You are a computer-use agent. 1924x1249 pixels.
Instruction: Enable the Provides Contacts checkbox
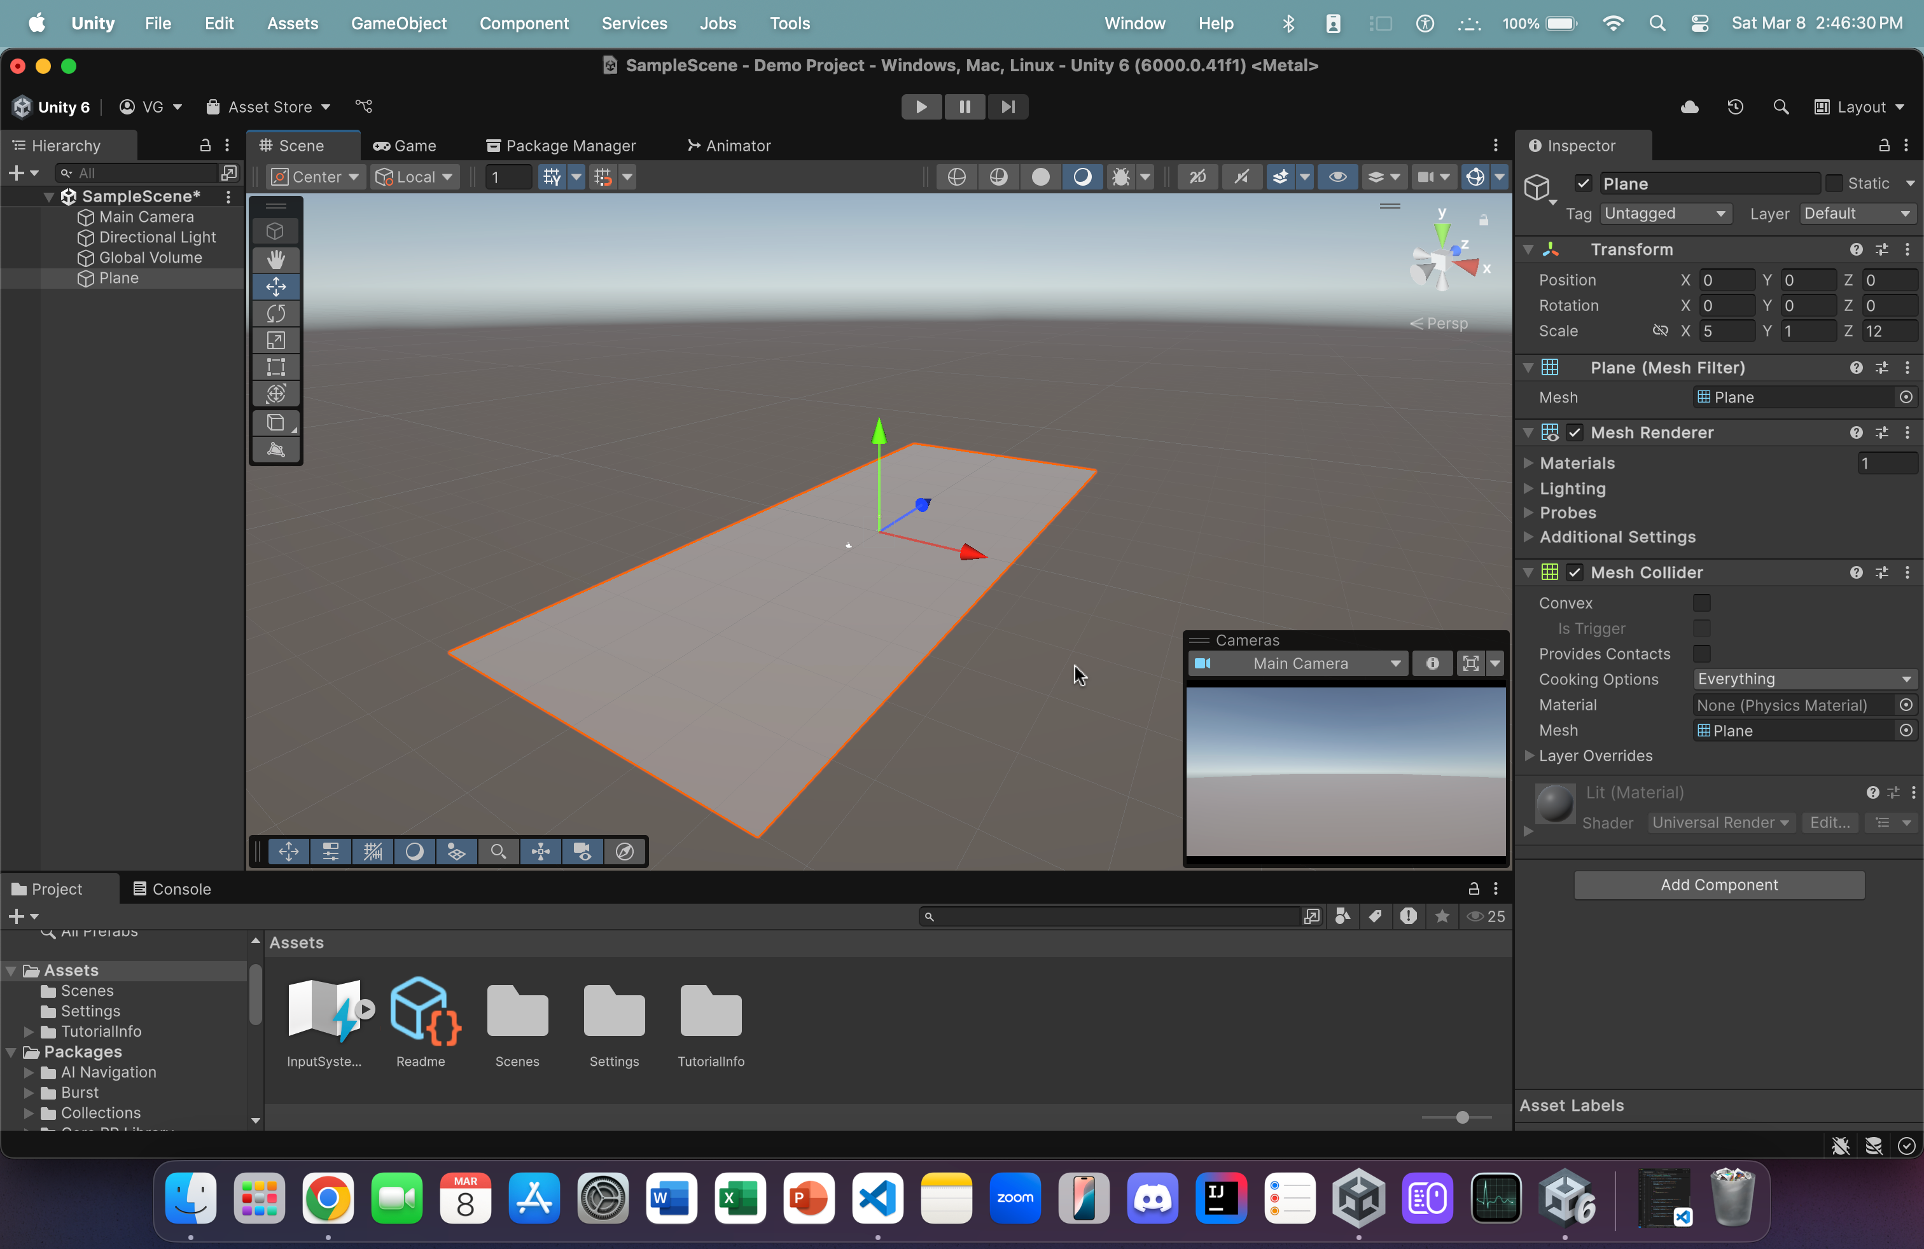point(1702,654)
